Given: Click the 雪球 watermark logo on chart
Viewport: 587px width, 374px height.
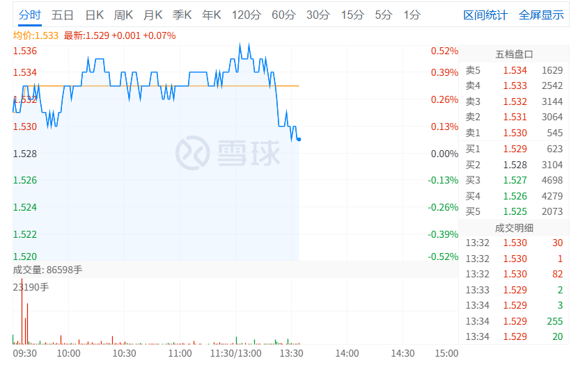Looking at the screenshot, I should click(x=227, y=152).
